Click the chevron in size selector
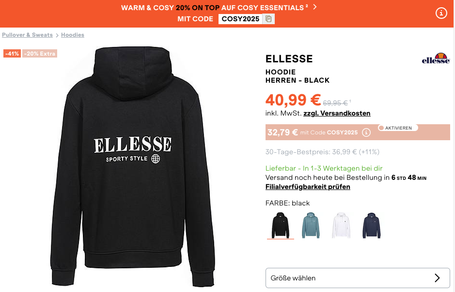Viewport: 455px width, 292px height. click(x=437, y=278)
